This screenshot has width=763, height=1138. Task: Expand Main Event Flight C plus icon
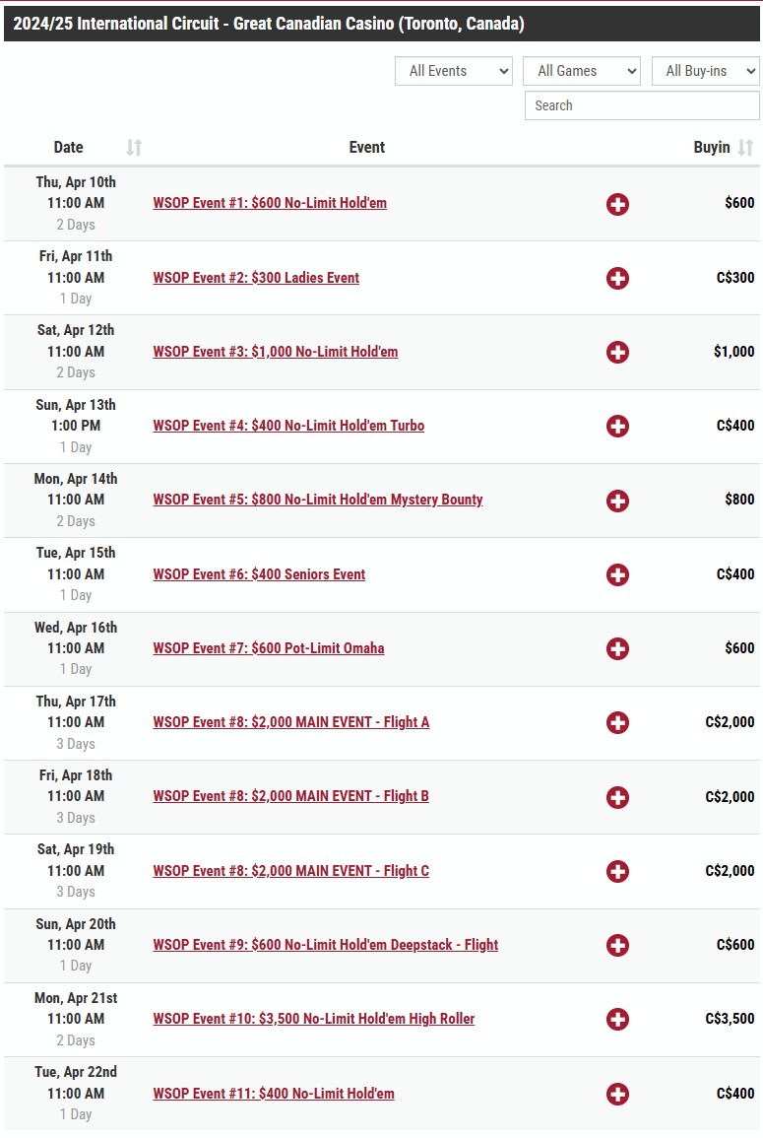617,871
